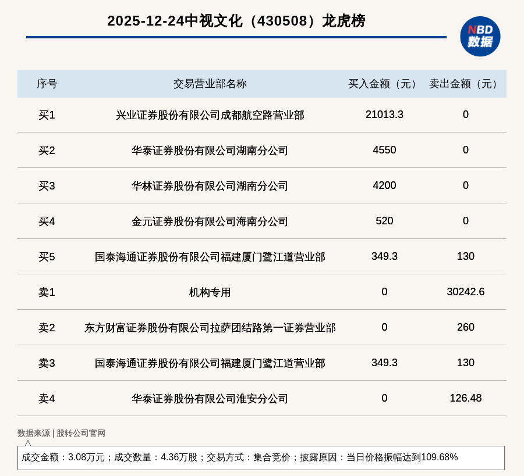The image size is (524, 476).
Task: Click the 交易营业部名称 column header
Action: [x=210, y=84]
